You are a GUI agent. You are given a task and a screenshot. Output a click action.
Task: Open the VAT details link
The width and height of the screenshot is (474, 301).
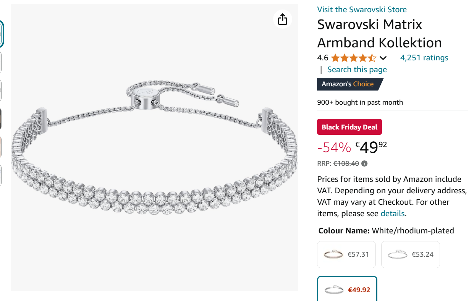coord(392,214)
